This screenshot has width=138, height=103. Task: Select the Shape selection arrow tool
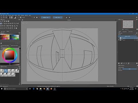[1, 21]
